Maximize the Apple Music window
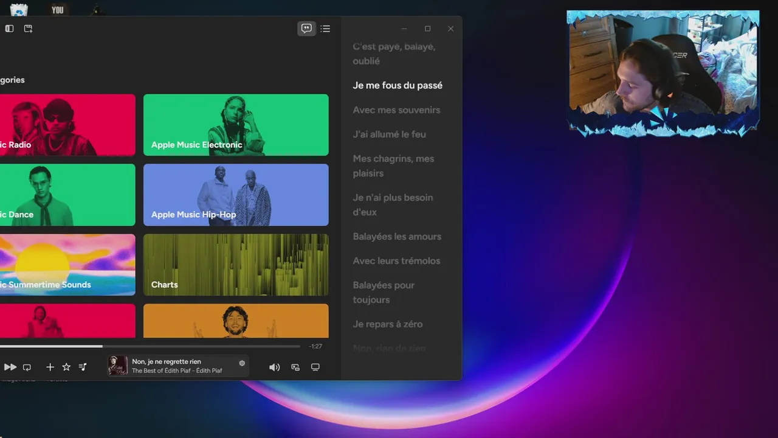This screenshot has height=438, width=778. [x=427, y=29]
